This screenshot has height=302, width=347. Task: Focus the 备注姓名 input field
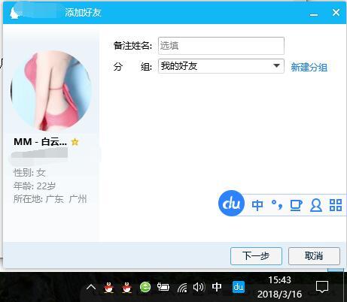tap(221, 46)
